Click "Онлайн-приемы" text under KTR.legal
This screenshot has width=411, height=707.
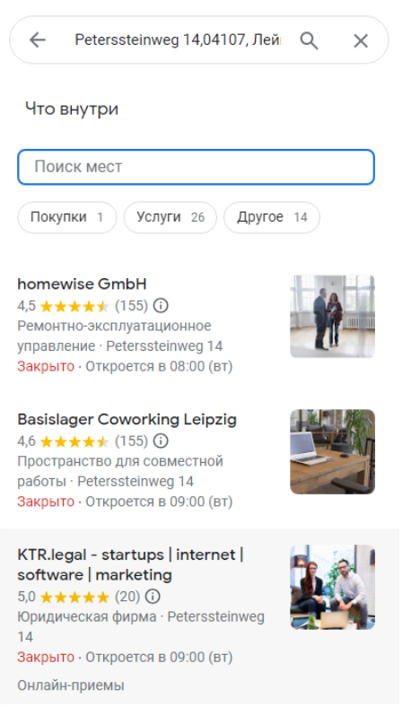(x=70, y=685)
